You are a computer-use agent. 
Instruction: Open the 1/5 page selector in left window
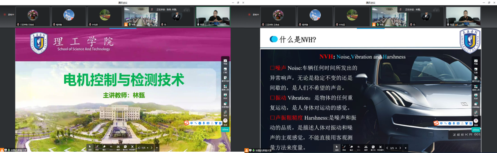[x=145, y=148]
